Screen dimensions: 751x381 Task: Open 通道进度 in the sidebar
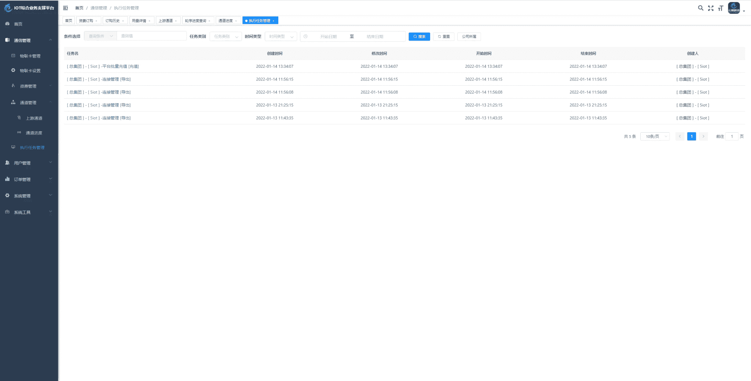34,133
